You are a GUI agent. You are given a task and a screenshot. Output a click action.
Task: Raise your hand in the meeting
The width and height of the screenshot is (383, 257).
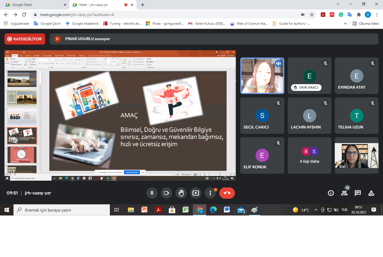(x=181, y=193)
